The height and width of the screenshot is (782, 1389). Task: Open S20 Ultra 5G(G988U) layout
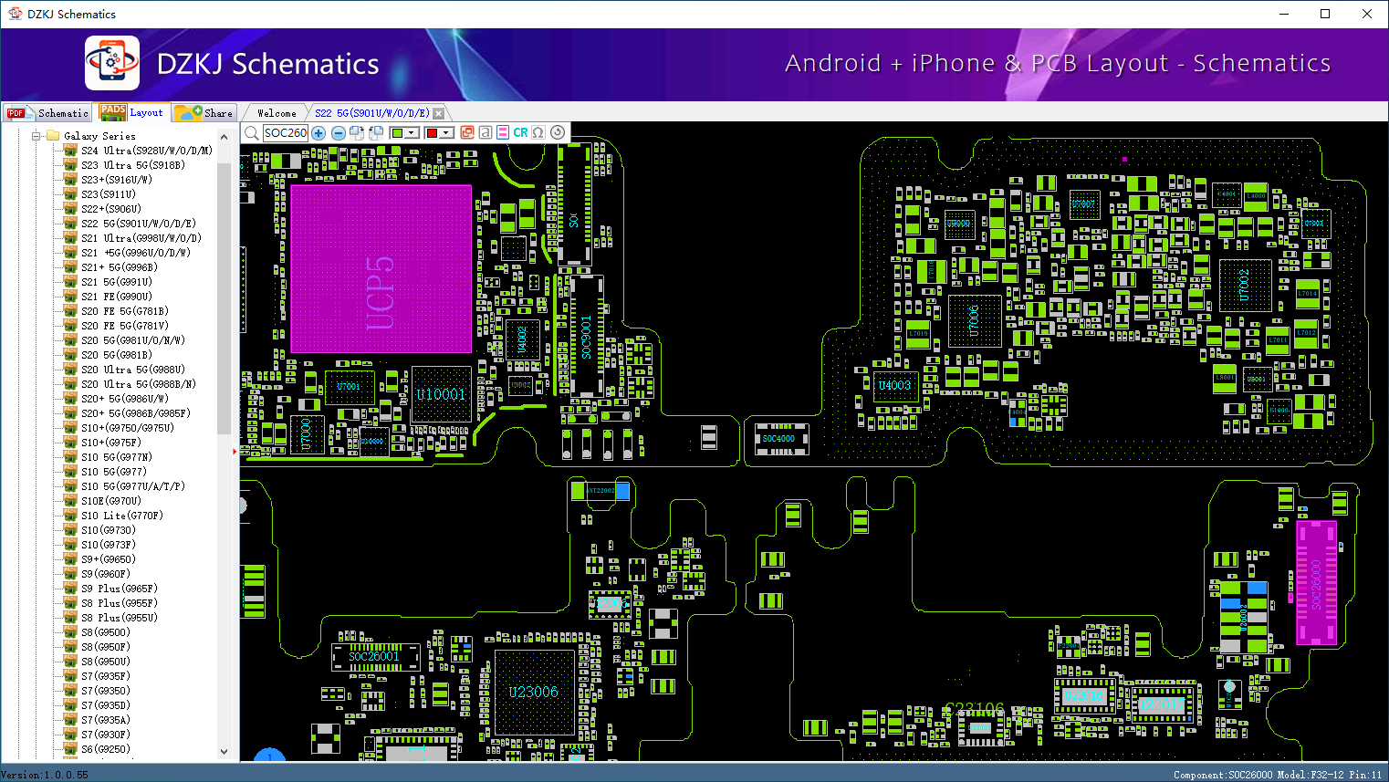[133, 370]
